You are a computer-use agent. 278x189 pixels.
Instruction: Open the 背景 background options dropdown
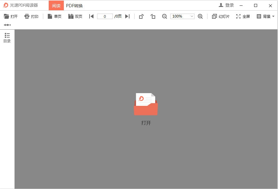click(x=265, y=16)
